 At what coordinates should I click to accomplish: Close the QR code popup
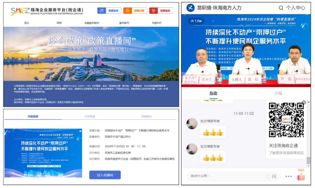coord(304,102)
